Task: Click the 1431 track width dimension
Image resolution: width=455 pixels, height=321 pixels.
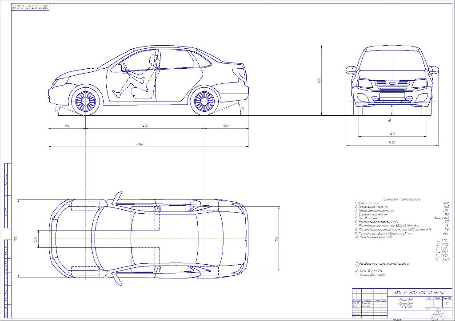Action: pos(392,134)
